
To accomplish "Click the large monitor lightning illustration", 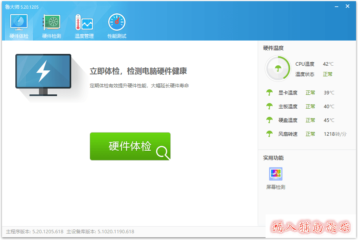I will (x=43, y=75).
